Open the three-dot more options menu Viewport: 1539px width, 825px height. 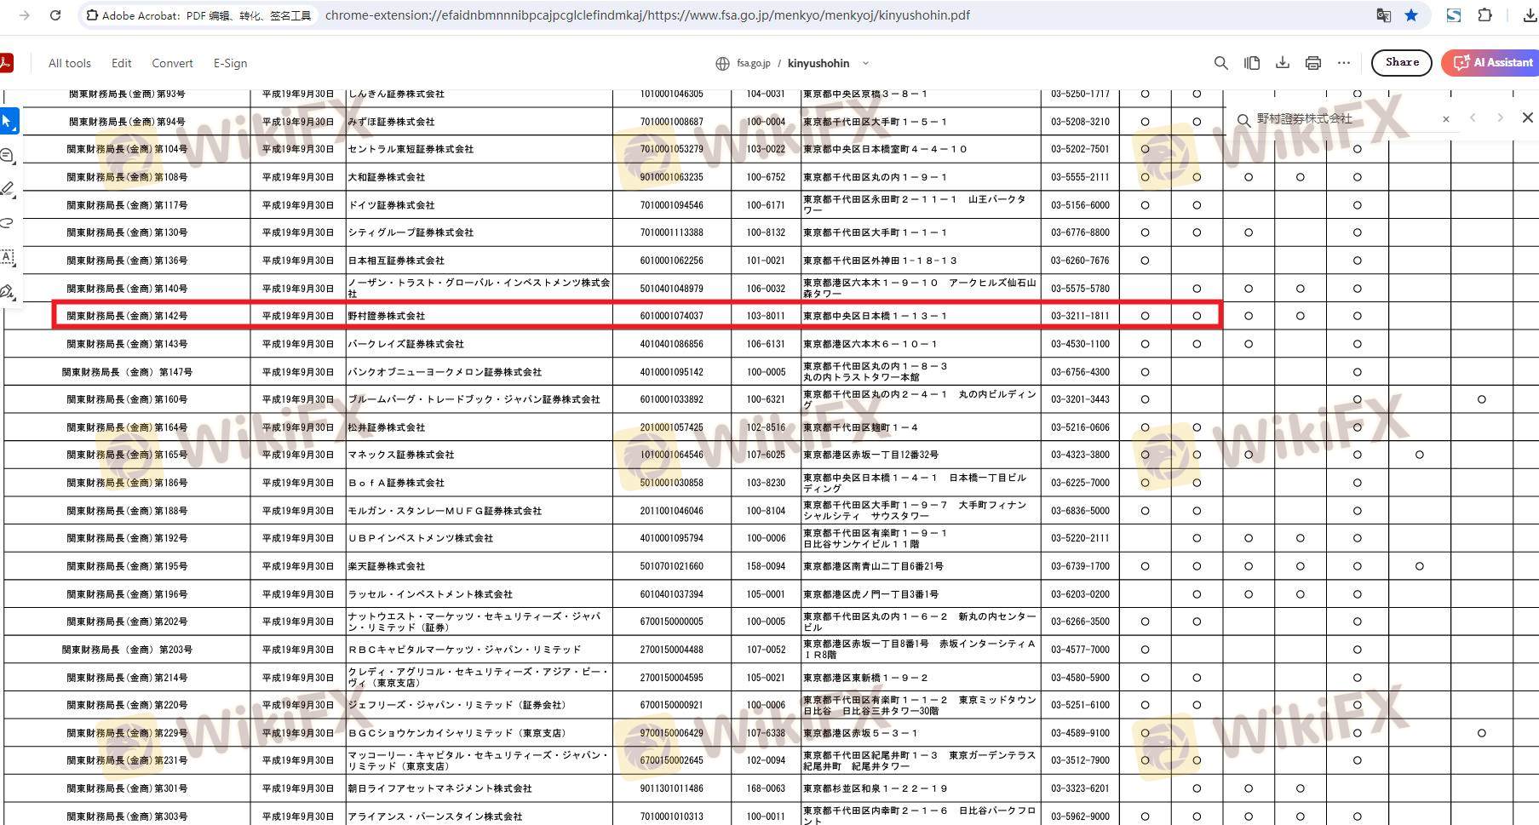[1344, 63]
